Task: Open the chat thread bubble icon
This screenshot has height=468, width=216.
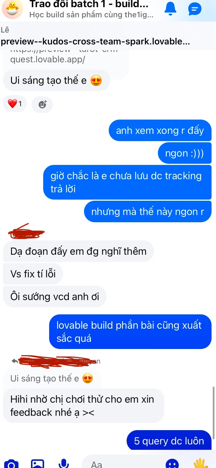Action: pyautogui.click(x=195, y=9)
